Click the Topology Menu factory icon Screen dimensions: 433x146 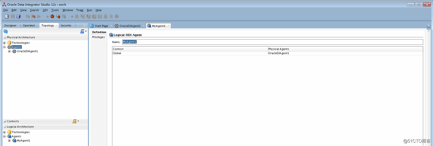(x=82, y=31)
